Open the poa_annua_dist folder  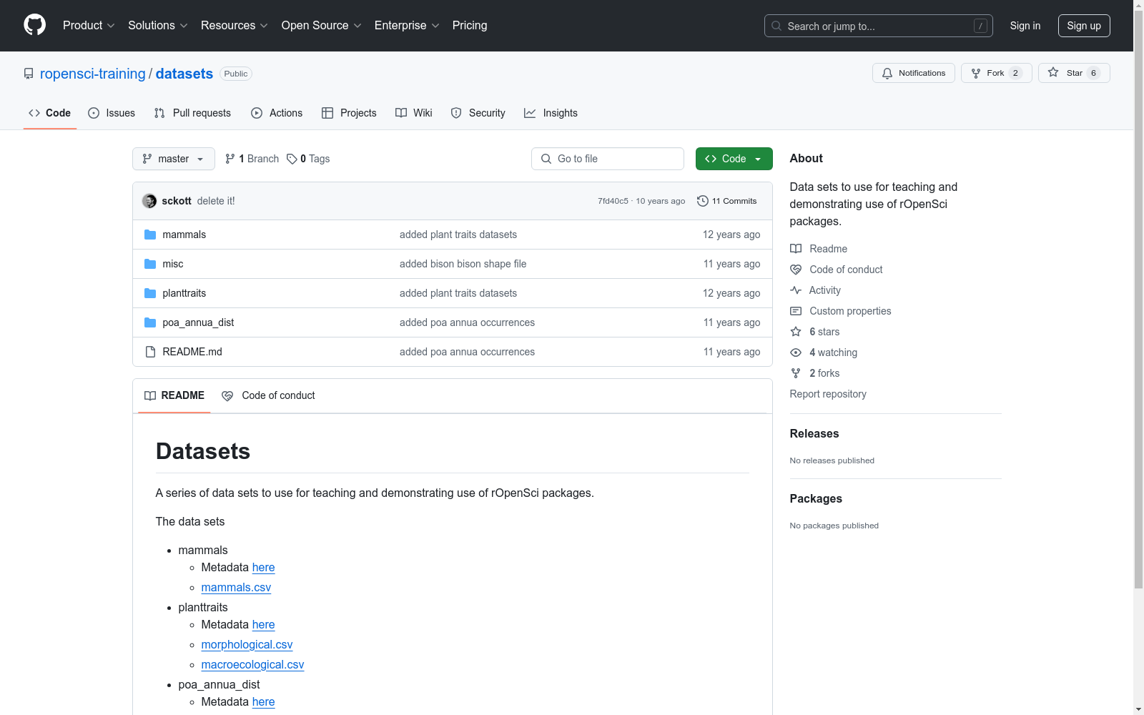tap(198, 322)
